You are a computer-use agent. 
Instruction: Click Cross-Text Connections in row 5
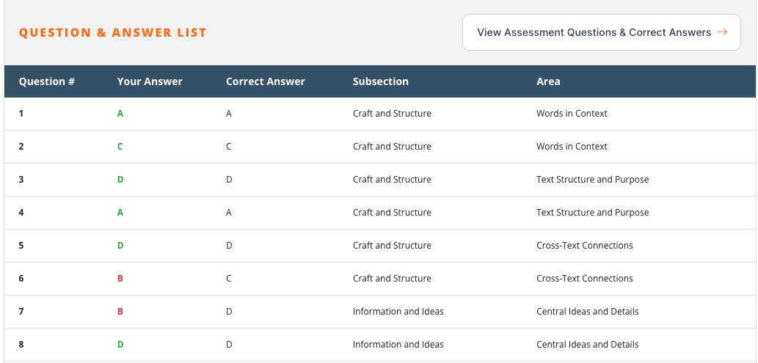(584, 246)
